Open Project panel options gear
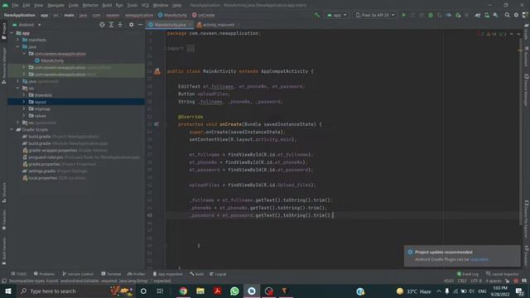Screen dimensions: 530x298 coord(131,25)
